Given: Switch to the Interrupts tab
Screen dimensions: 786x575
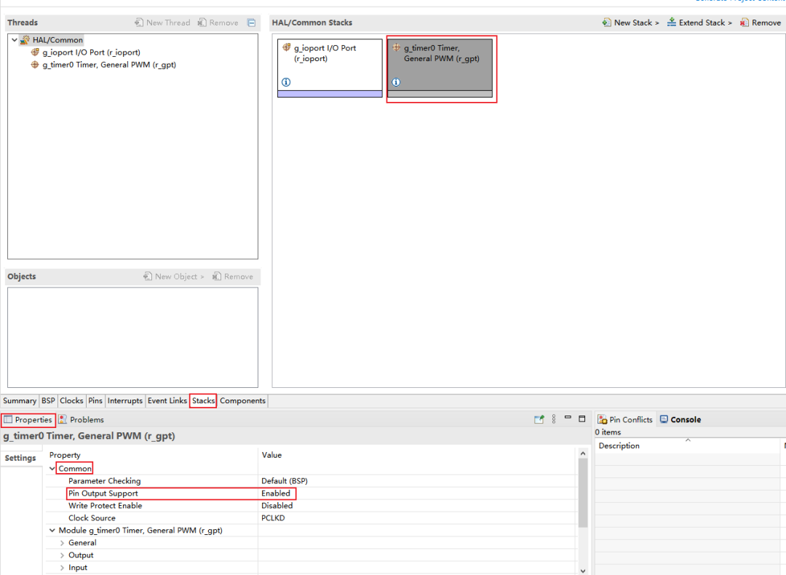Looking at the screenshot, I should click(x=125, y=400).
